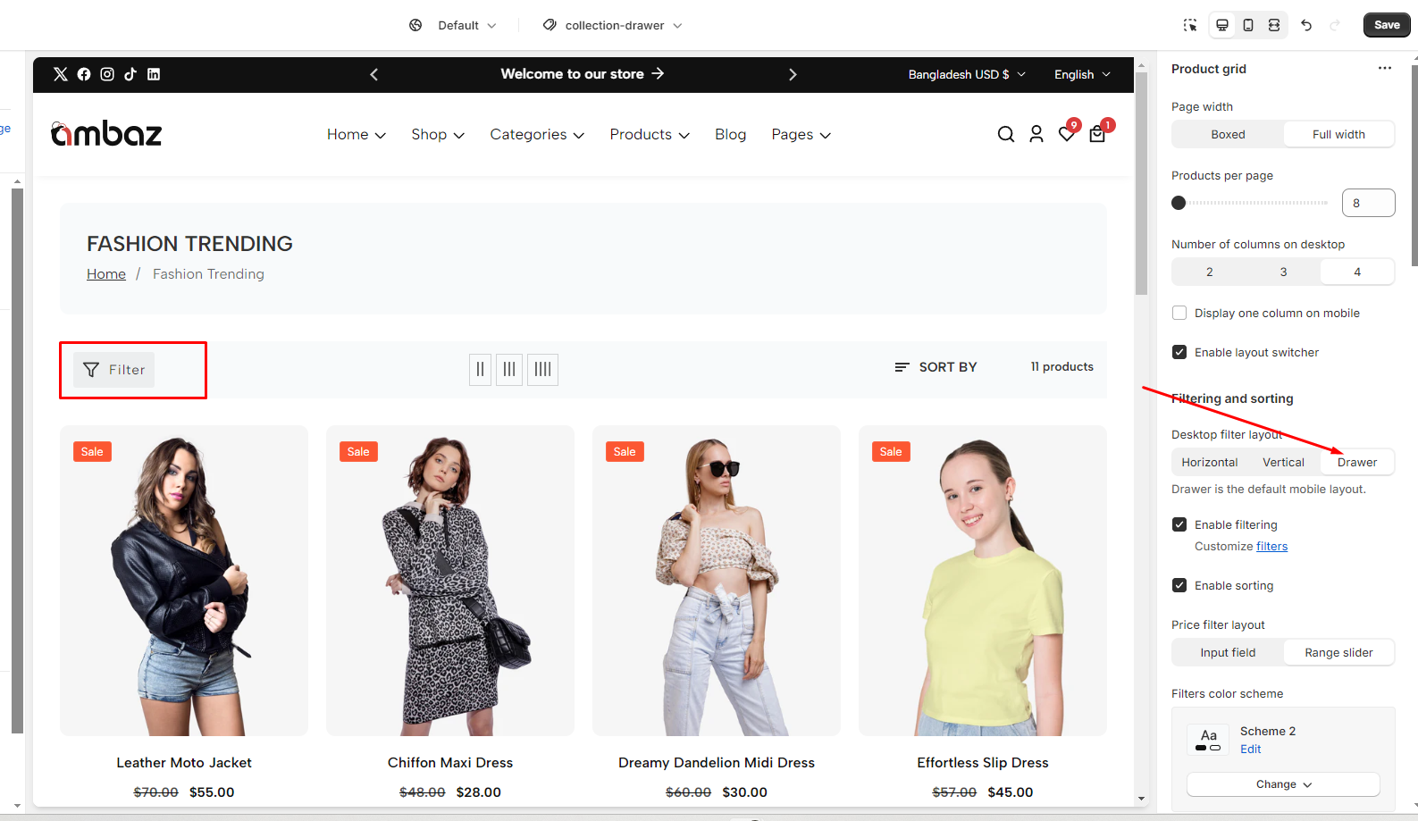Toggle the Enable sorting checkbox
The image size is (1418, 821).
[1179, 585]
